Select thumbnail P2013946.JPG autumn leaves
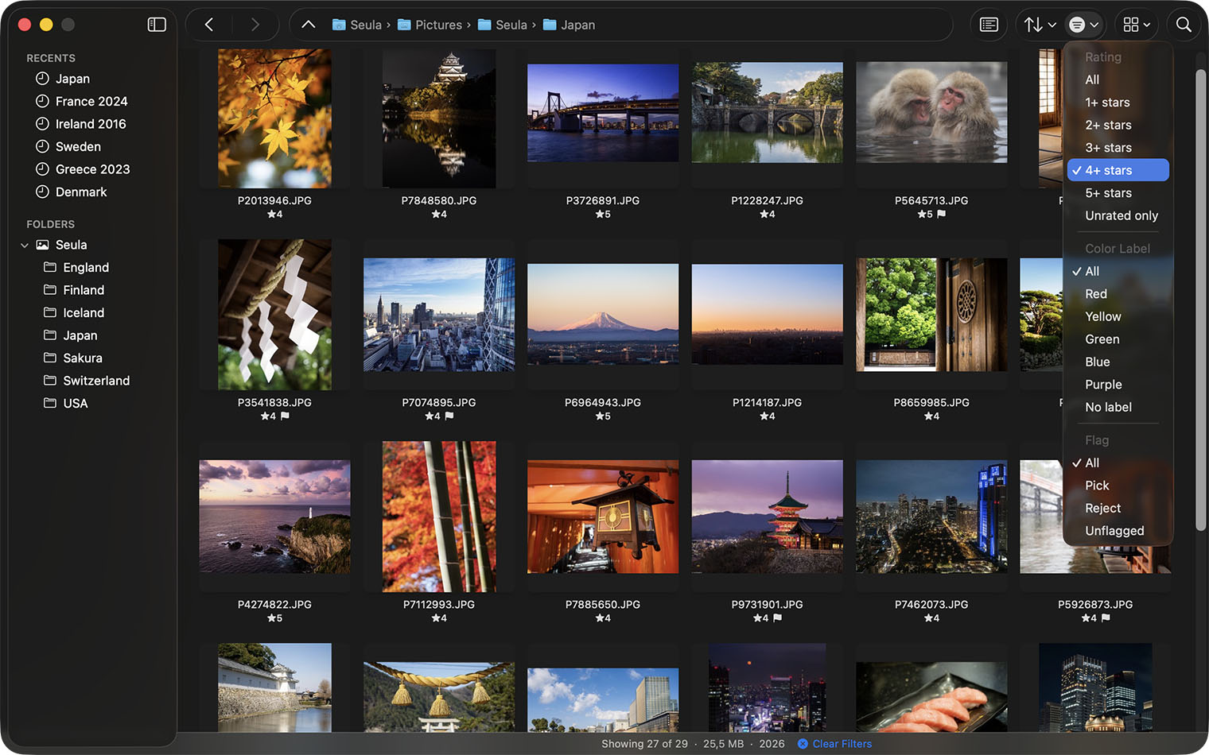Image resolution: width=1209 pixels, height=755 pixels. (274, 118)
